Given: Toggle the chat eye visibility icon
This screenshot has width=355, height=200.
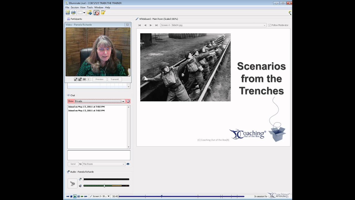Looking at the screenshot, I should coord(128,164).
